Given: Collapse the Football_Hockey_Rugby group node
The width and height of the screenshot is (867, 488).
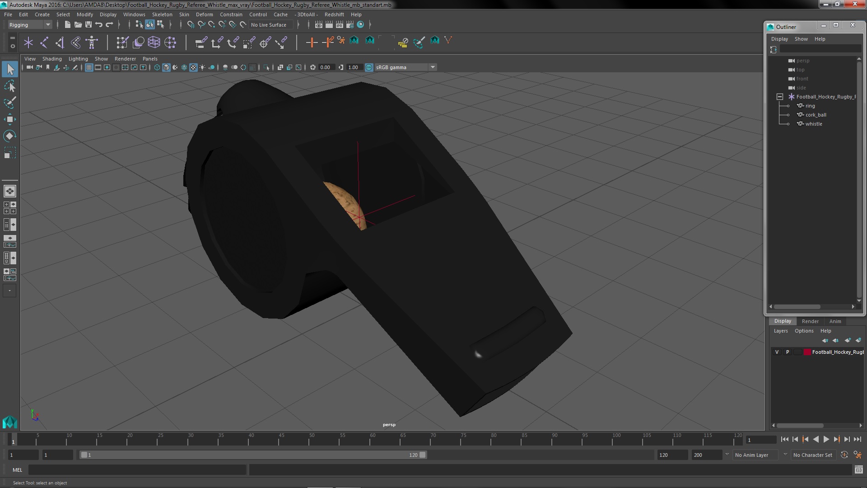Looking at the screenshot, I should click(x=780, y=97).
